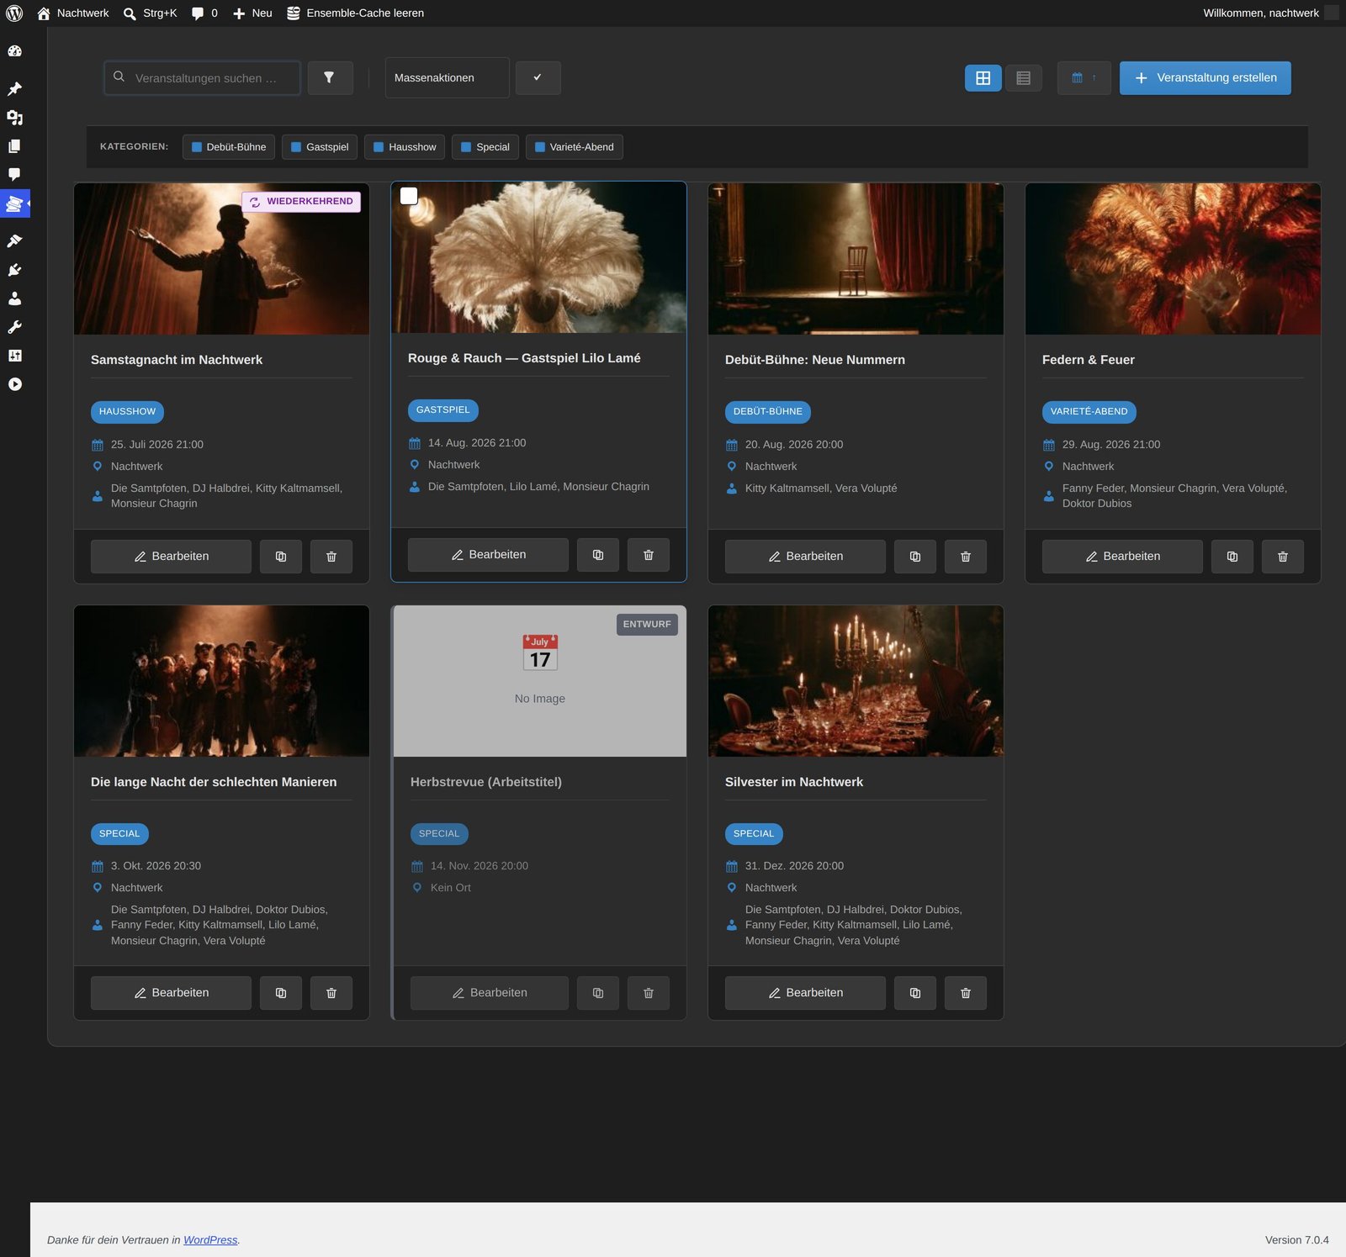
Task: Delete the Herbstrevue (Arbeitstitel) draft
Action: pos(649,993)
